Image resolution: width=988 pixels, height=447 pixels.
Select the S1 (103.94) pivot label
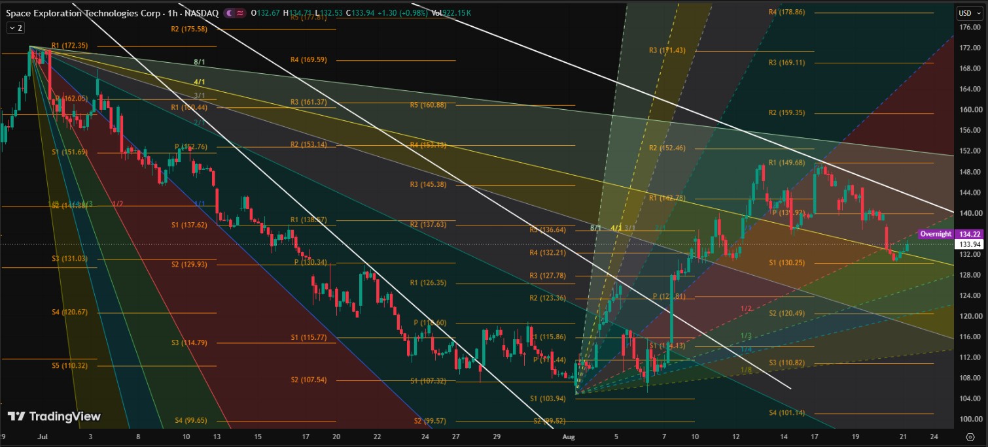pos(548,398)
